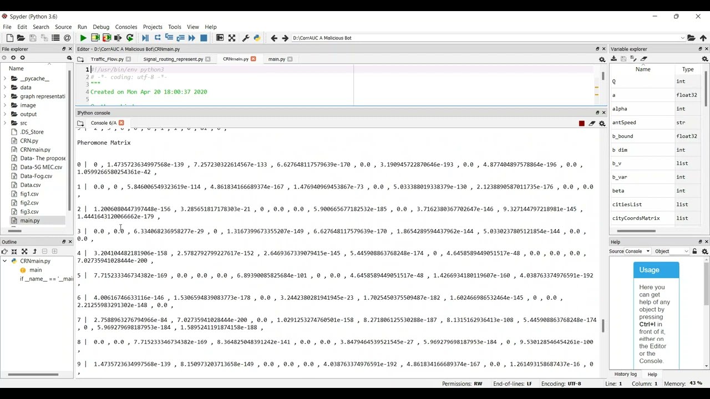Step to the current line in debugger
Viewport: 710px width, 399px height.
(158, 38)
